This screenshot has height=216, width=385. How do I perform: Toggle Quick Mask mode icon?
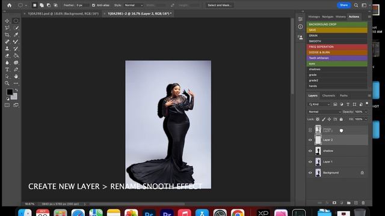pyautogui.click(x=7, y=105)
